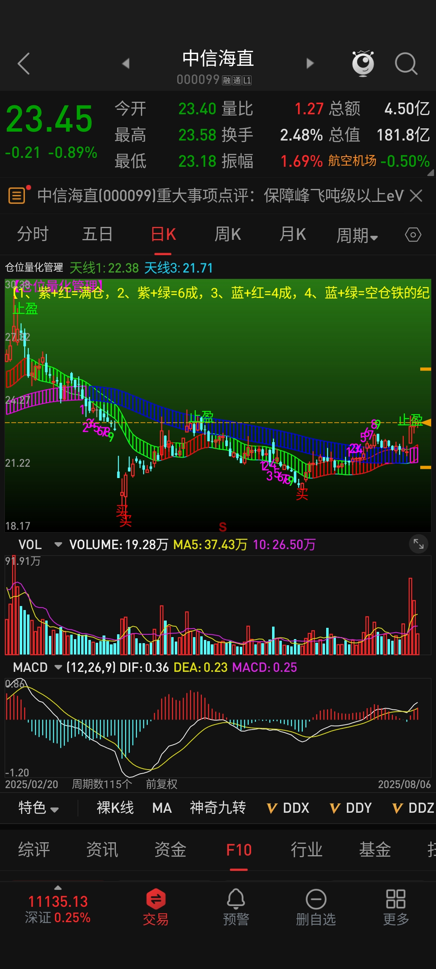
Task: Switch to previous stock with left triangle
Action: pyautogui.click(x=126, y=63)
